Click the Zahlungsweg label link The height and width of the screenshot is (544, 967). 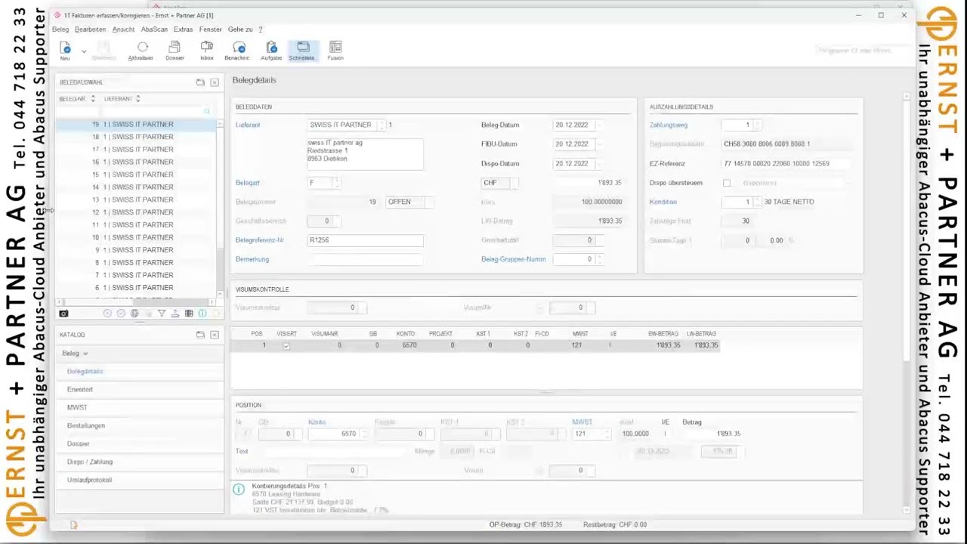(x=669, y=125)
